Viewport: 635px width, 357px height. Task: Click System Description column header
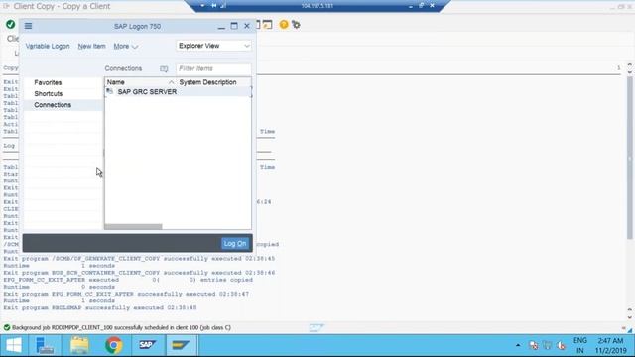207,82
